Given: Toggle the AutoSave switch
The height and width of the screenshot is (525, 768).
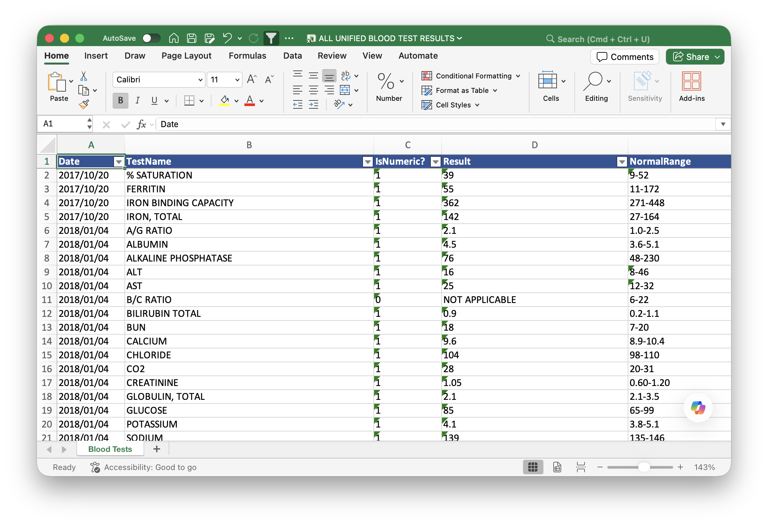Looking at the screenshot, I should 151,38.
